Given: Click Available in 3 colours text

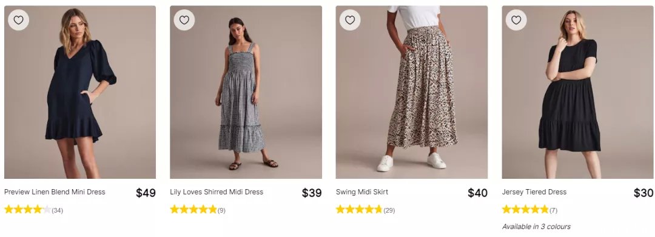Looking at the screenshot, I should (x=536, y=227).
